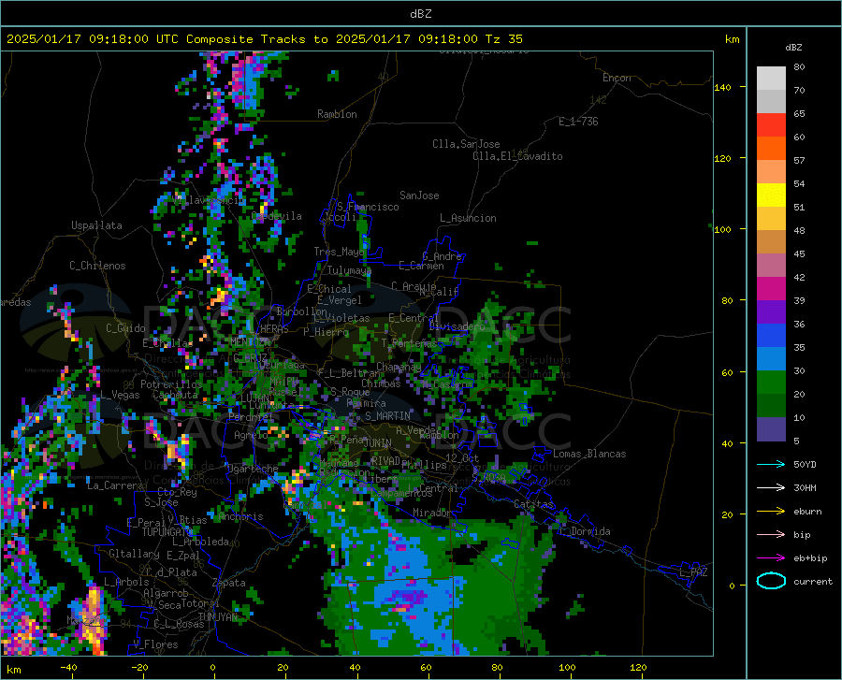
Task: Click the Uspallata map label
Action: point(96,225)
